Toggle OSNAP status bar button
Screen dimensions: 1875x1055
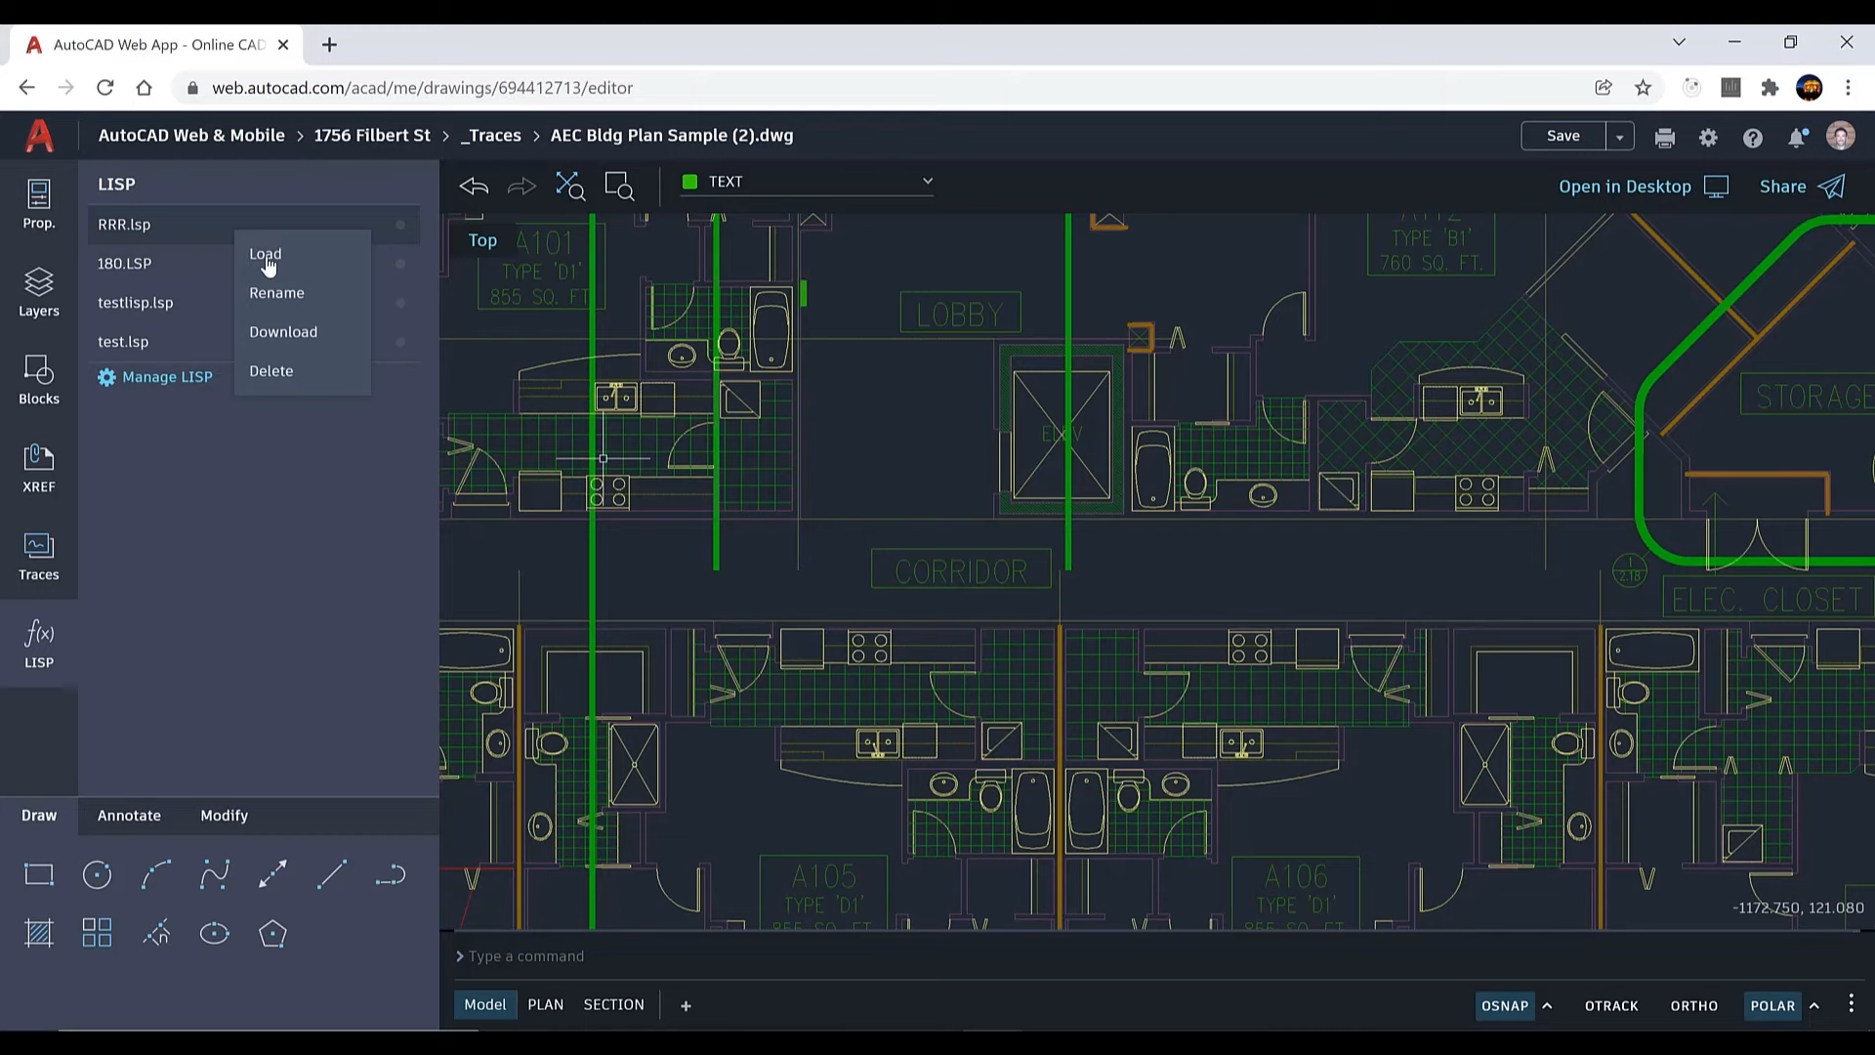(x=1506, y=1006)
